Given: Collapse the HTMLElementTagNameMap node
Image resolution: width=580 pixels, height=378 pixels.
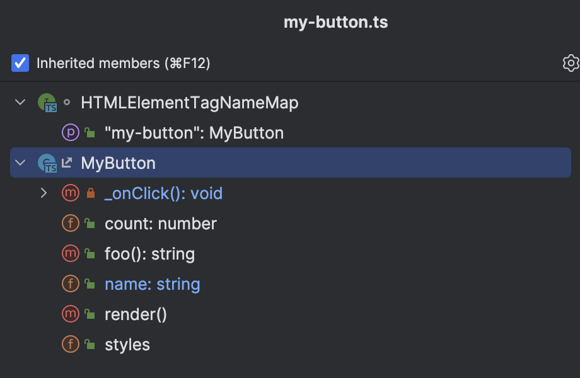Looking at the screenshot, I should coord(20,103).
